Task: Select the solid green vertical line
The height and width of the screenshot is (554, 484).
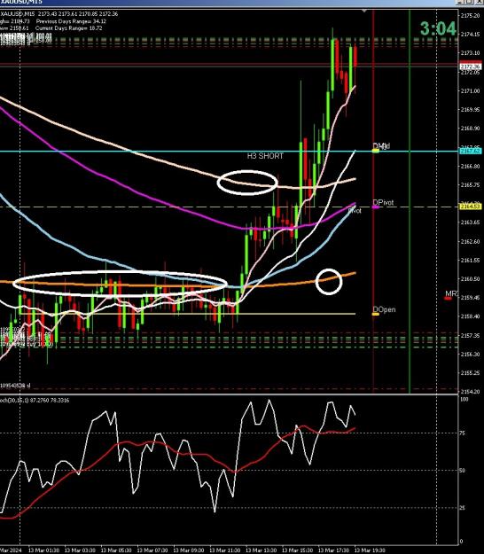Action: [410, 201]
